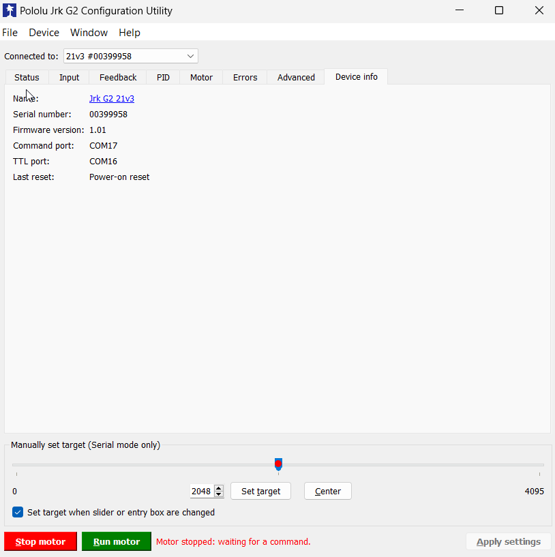Image resolution: width=555 pixels, height=557 pixels.
Task: Switch to the Status tab
Action: [x=27, y=77]
